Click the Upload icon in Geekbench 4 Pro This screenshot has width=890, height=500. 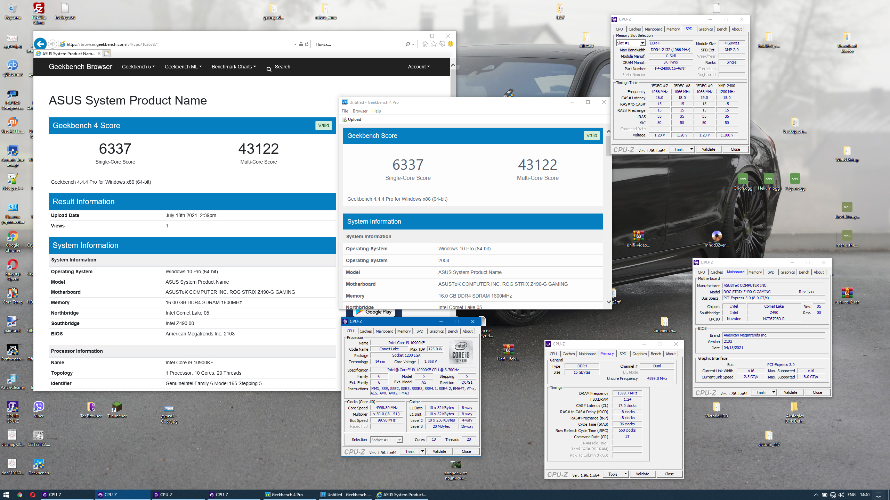tap(351, 119)
